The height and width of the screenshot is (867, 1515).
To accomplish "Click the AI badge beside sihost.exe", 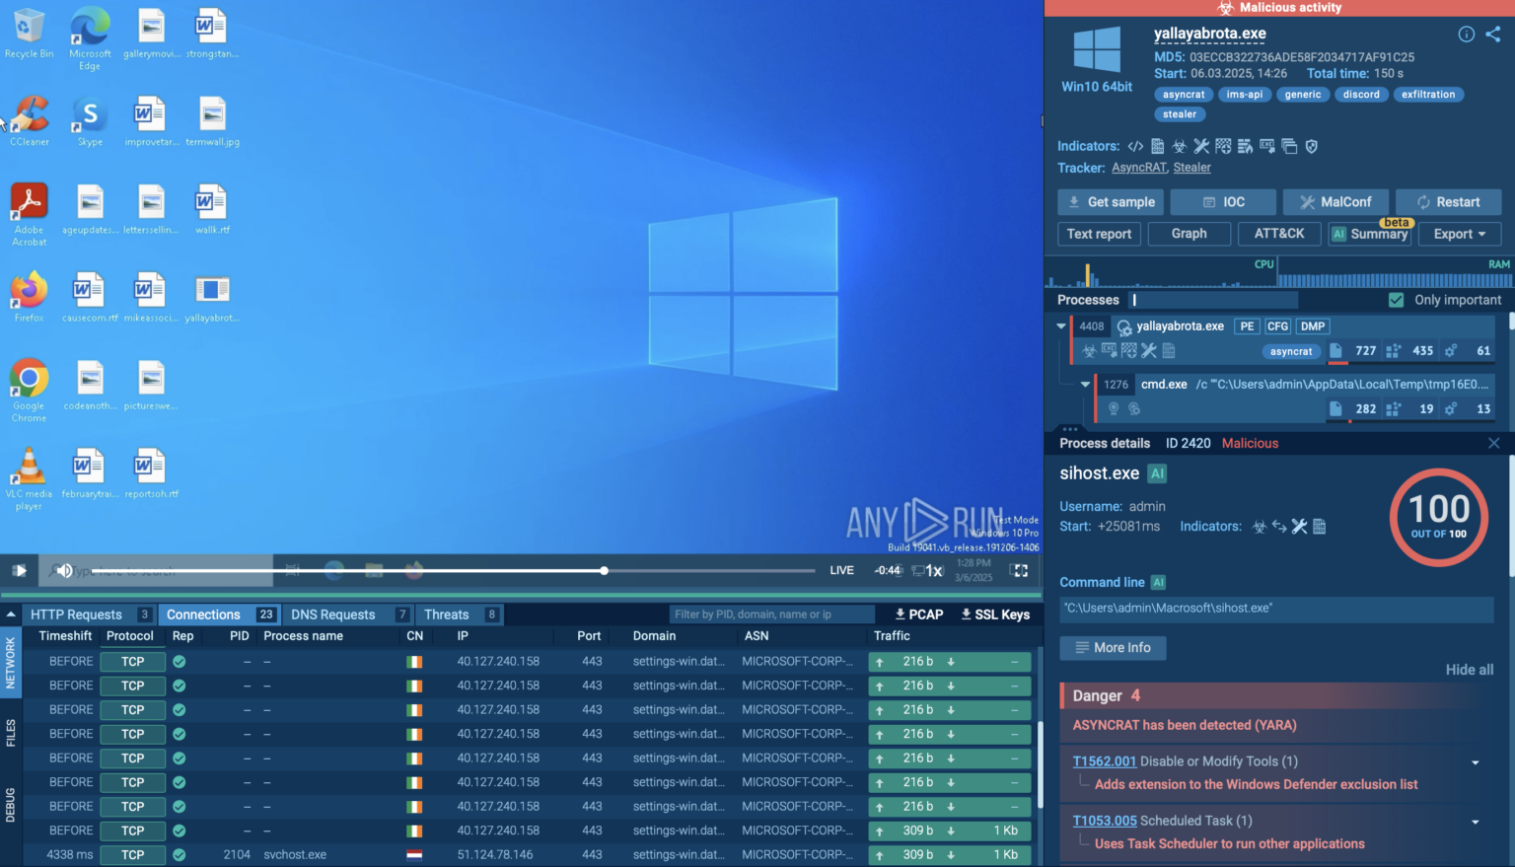I will pyautogui.click(x=1158, y=473).
